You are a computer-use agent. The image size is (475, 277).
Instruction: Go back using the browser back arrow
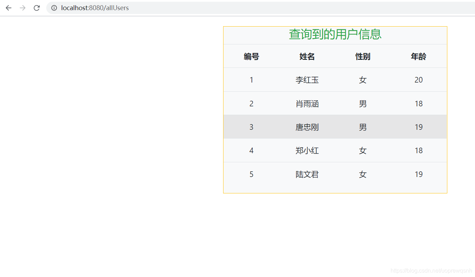coord(8,8)
